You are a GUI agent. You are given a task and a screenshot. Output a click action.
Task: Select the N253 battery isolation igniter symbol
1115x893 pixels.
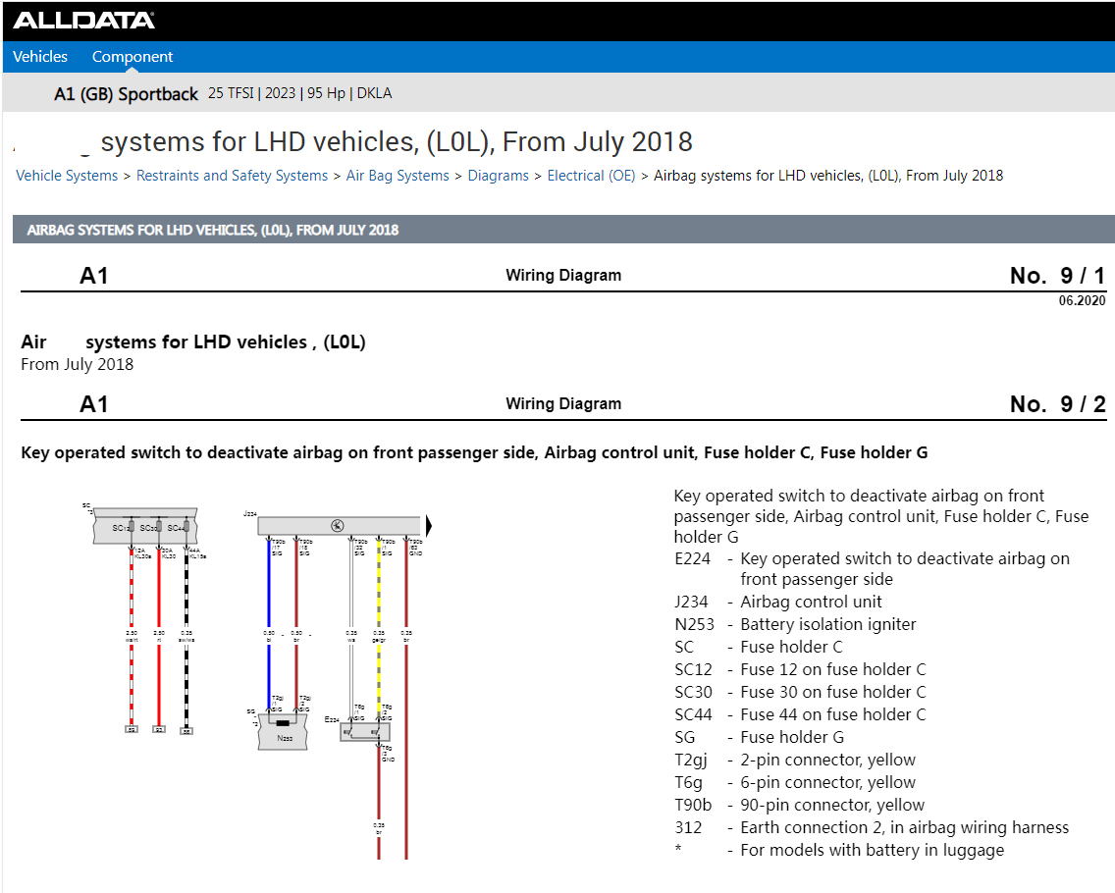click(x=283, y=732)
